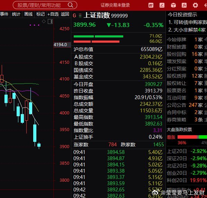Click 指数量比 value 3.31
This screenshot has width=207, height=198.
coord(157,130)
